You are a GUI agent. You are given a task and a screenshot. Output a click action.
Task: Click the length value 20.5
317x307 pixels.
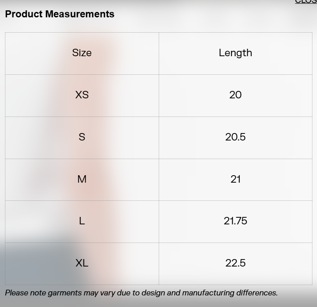tap(235, 137)
